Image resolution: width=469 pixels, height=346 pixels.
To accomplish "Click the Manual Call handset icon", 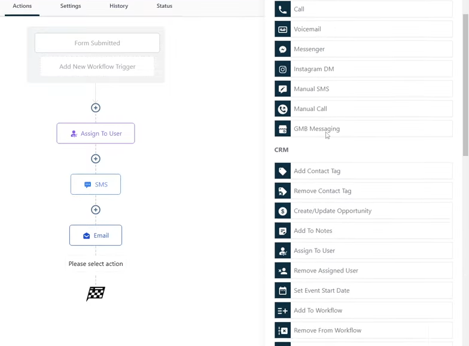I will [x=282, y=109].
